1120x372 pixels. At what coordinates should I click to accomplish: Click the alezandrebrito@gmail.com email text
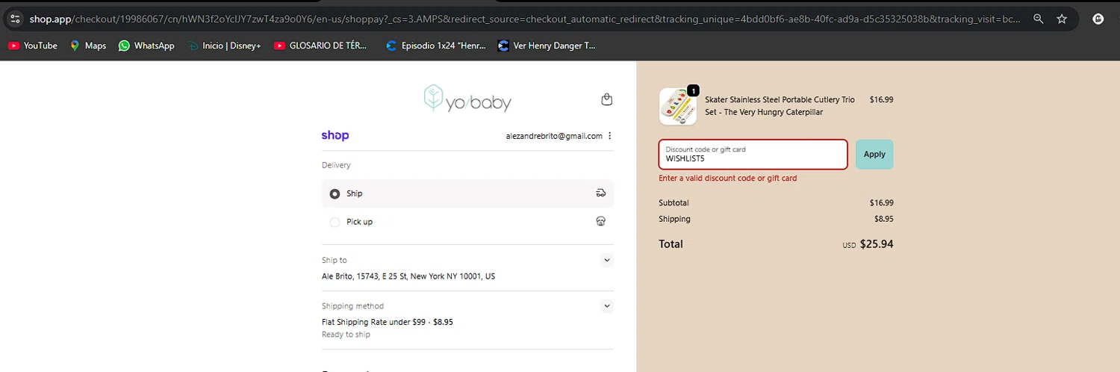[554, 136]
